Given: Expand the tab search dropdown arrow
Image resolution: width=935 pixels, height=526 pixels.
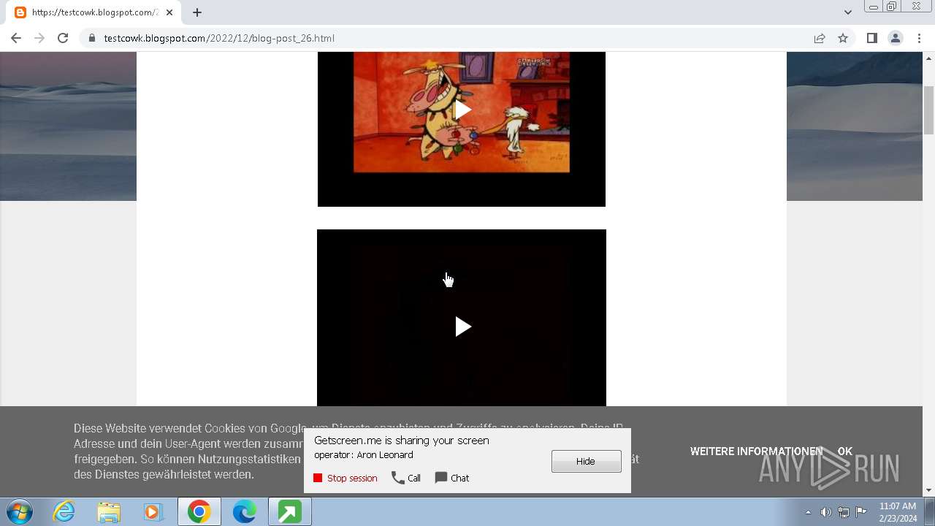Looking at the screenshot, I should (847, 12).
